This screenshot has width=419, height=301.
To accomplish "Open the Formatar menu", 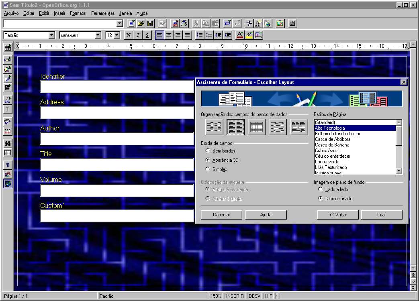I will click(x=78, y=13).
